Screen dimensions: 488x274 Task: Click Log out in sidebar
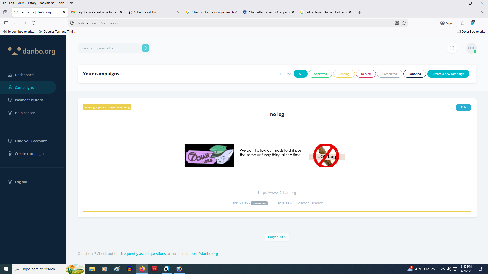(21, 182)
